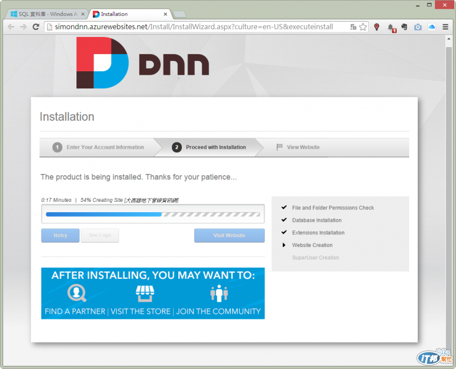Click the translate page icon in address bar
Viewport: 456px width, 369px height.
click(x=353, y=27)
